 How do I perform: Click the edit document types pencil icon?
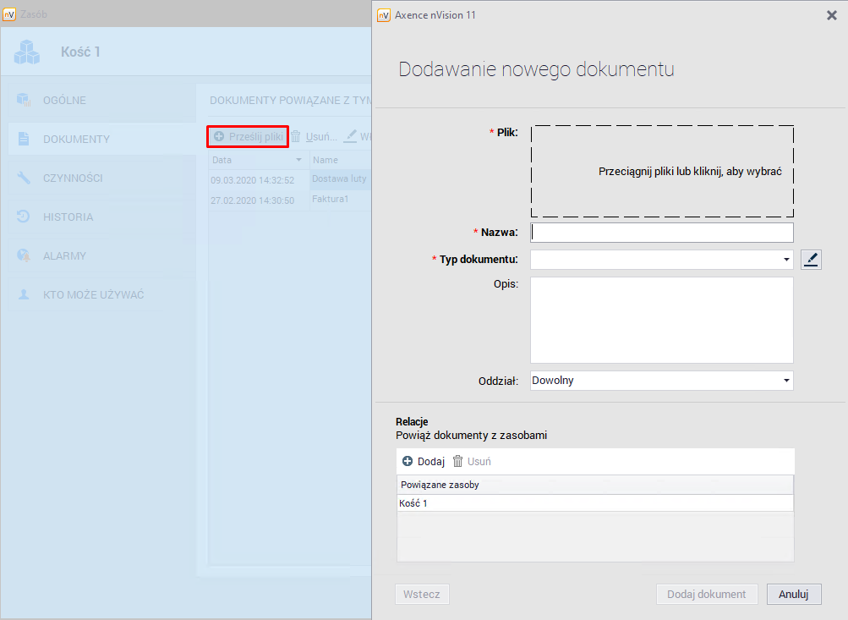point(811,260)
